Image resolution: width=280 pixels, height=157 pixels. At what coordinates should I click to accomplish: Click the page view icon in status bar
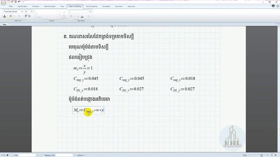tap(272, 155)
